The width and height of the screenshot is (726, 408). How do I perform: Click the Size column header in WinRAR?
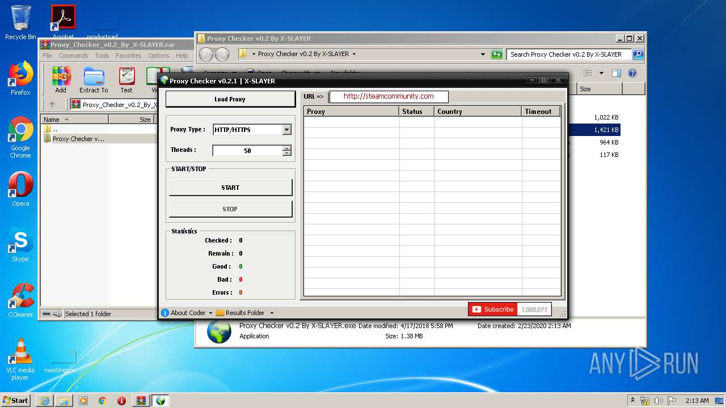[x=132, y=120]
